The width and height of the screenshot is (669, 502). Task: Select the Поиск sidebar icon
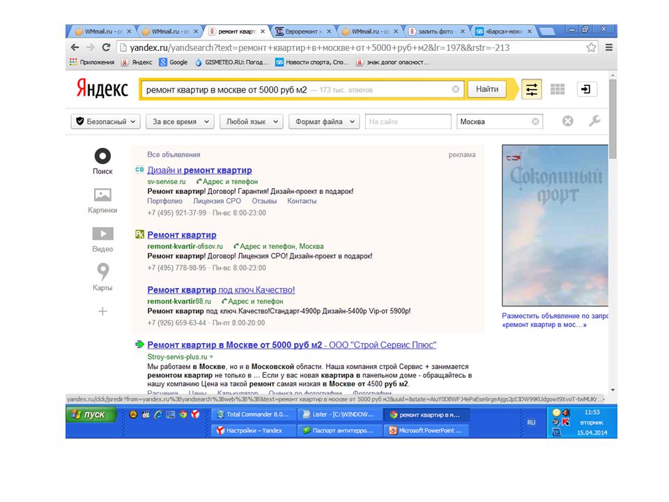point(102,161)
